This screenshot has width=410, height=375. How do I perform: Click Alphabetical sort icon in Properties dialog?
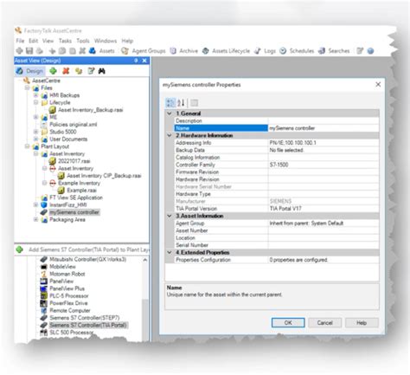(181, 103)
